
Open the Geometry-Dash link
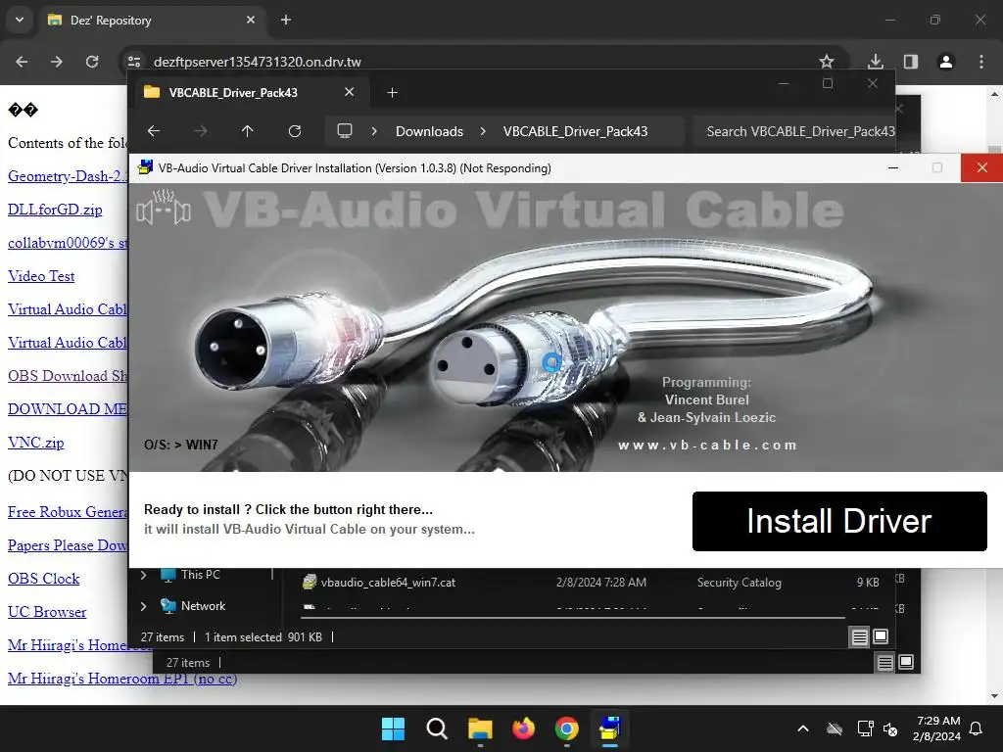(68, 176)
